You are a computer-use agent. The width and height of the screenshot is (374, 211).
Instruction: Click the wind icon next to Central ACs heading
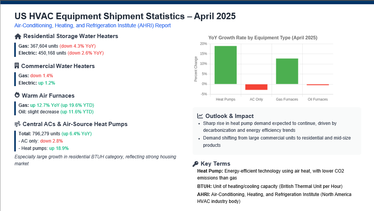(17, 124)
